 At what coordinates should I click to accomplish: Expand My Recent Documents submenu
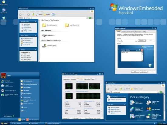coord(30,84)
